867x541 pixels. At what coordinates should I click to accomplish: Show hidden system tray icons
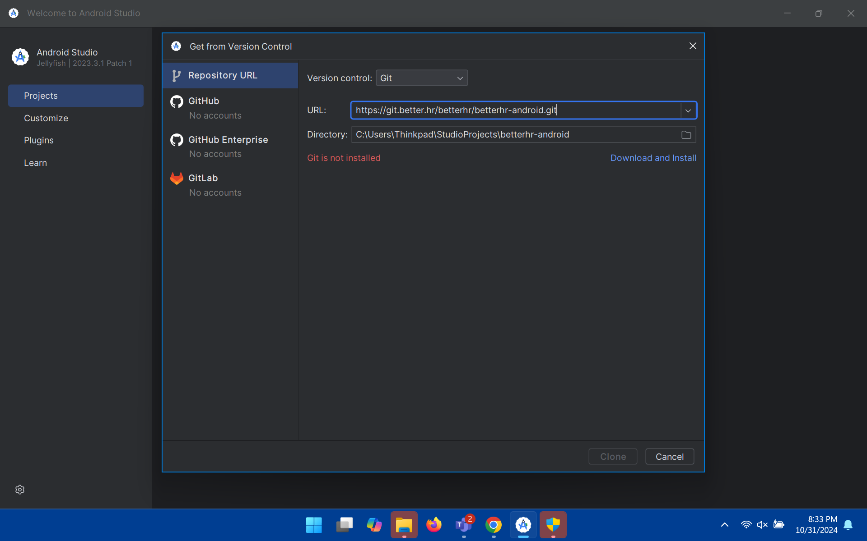725,525
